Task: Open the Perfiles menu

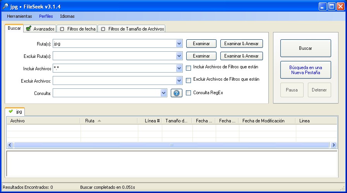Action: (x=46, y=16)
